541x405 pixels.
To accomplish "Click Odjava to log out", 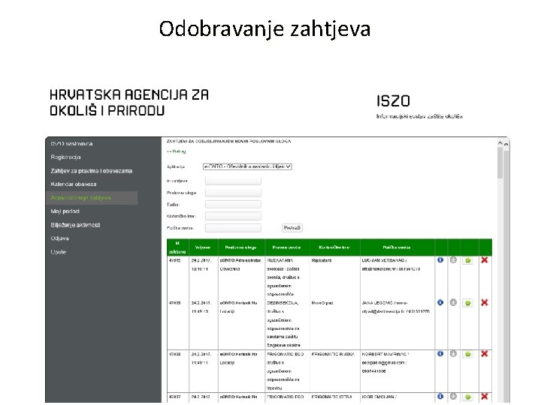I will 59,238.
